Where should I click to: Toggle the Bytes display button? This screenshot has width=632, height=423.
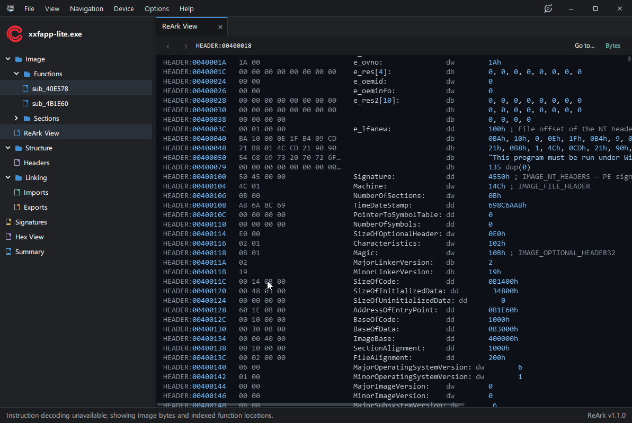tap(612, 46)
